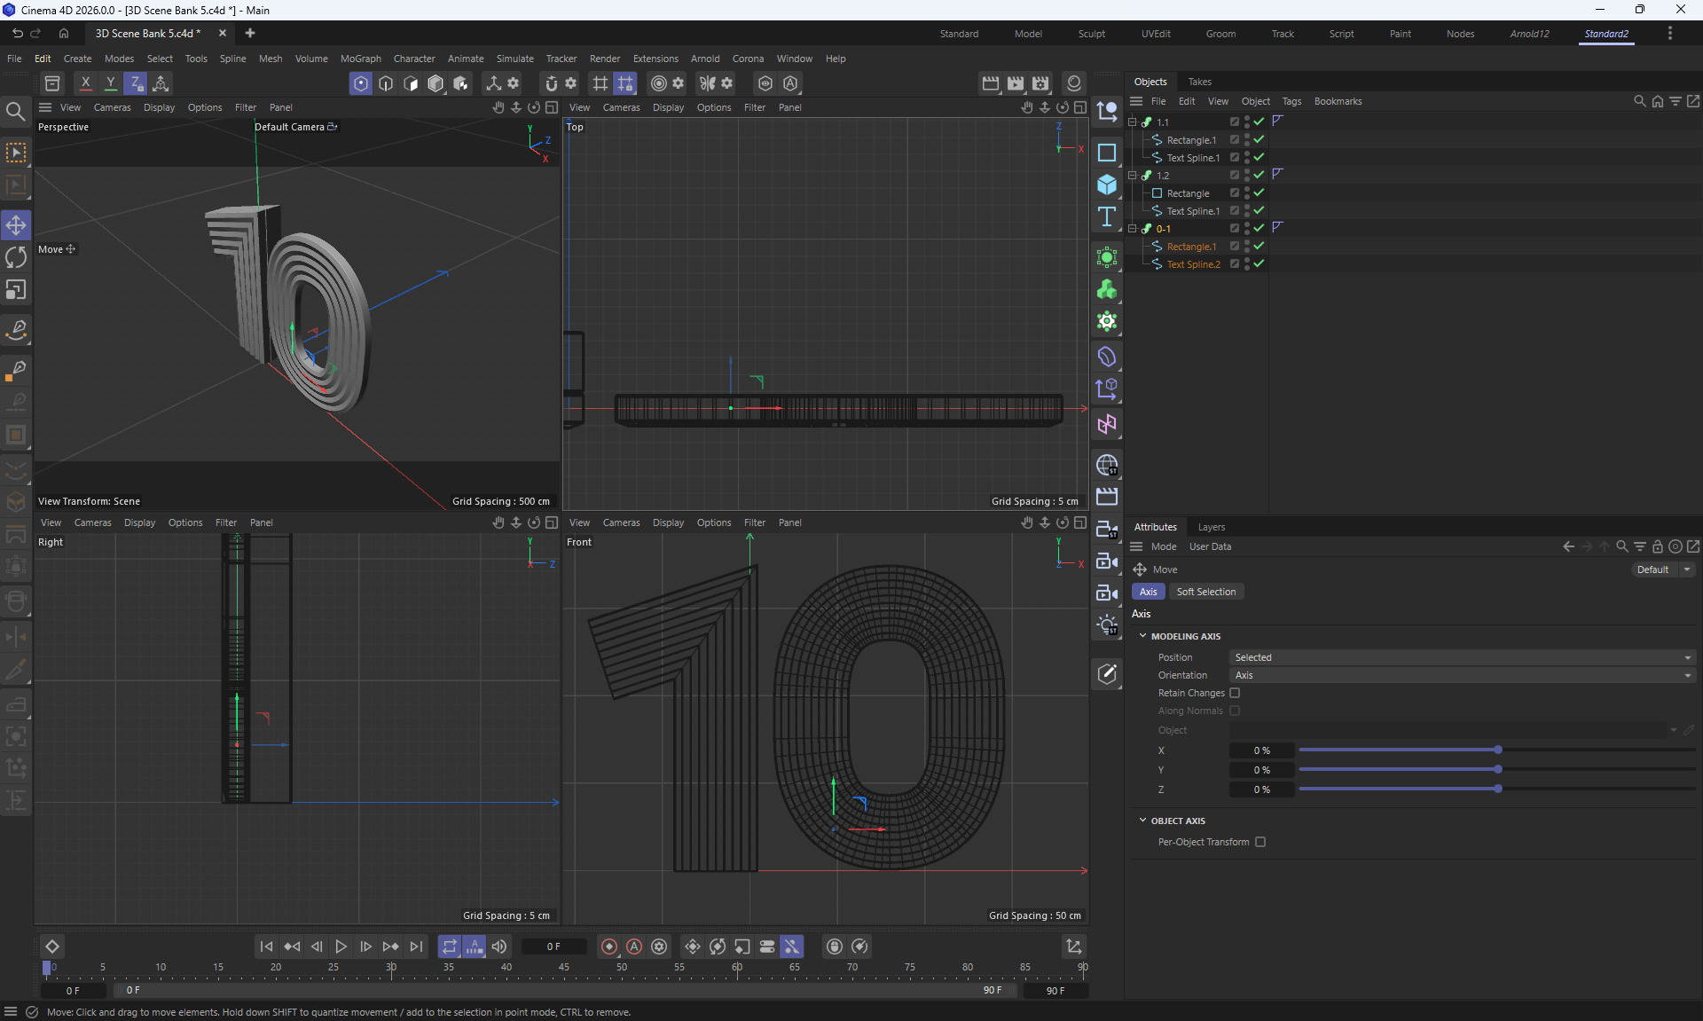Click the Cube primitive icon
The image size is (1703, 1021).
(x=1106, y=185)
